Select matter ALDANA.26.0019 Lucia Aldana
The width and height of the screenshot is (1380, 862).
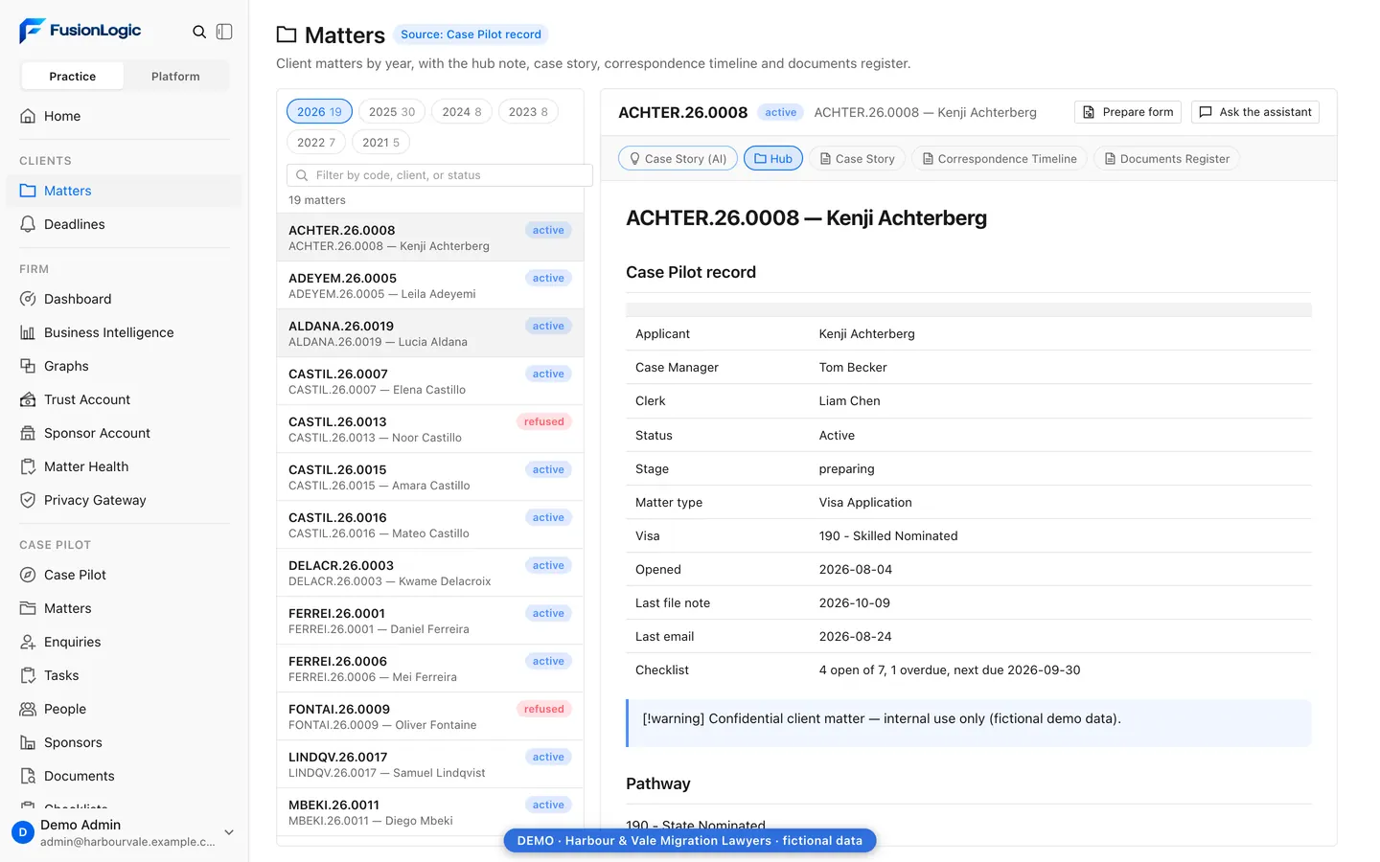pos(430,333)
